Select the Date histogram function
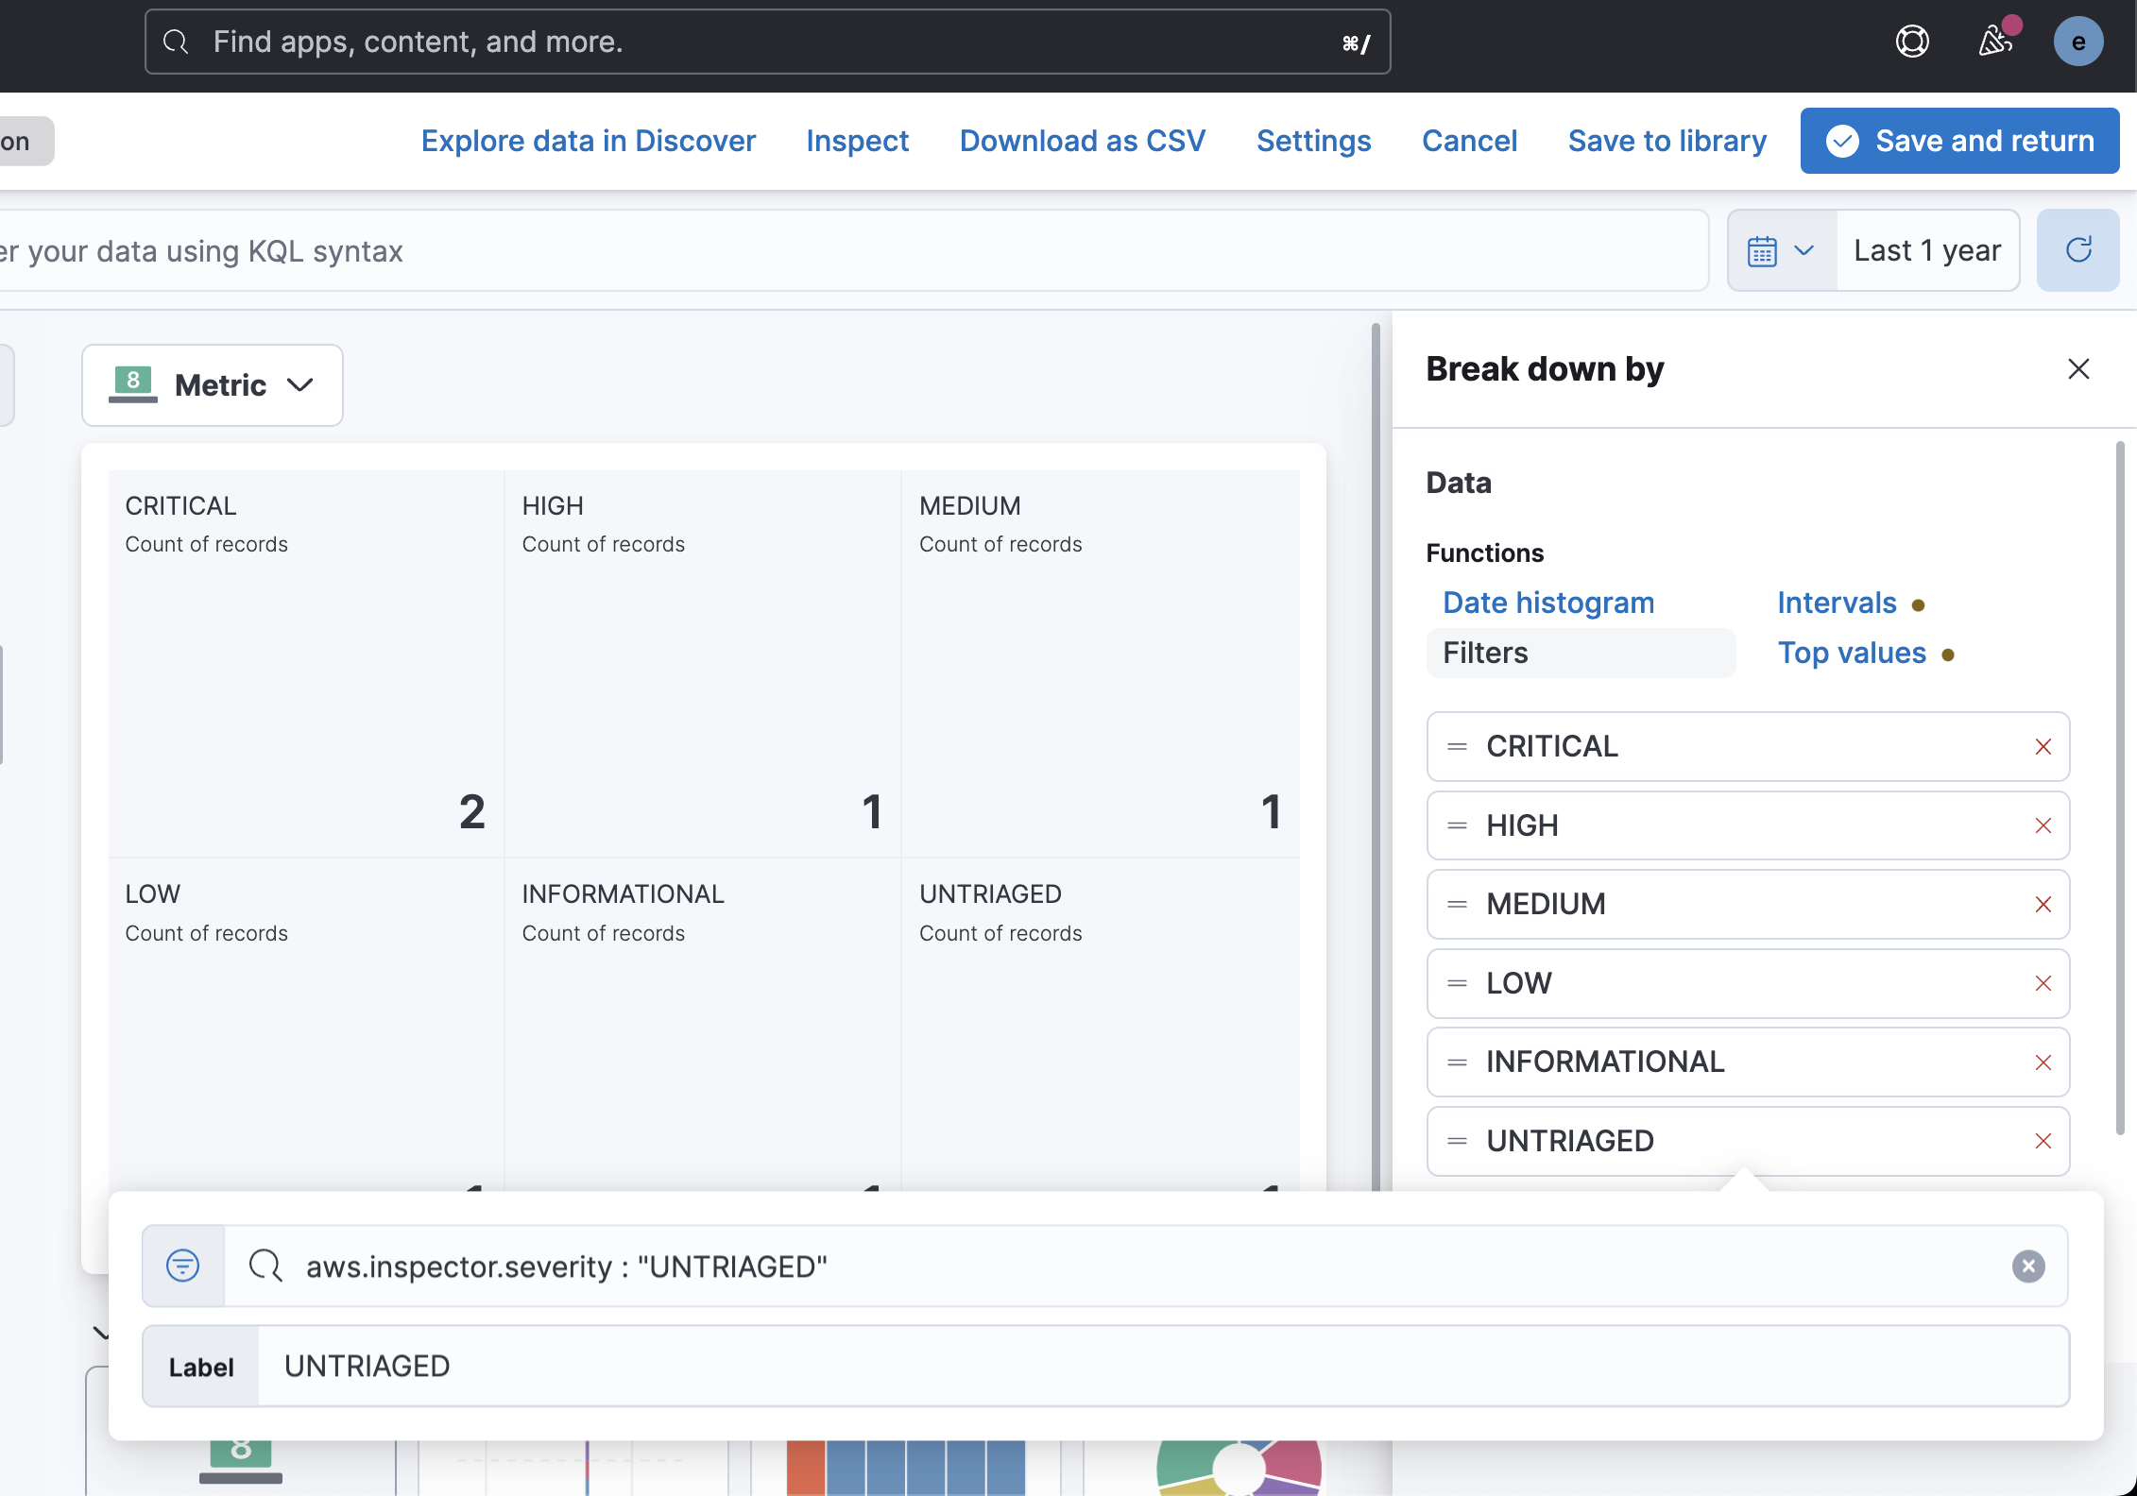Viewport: 2137px width, 1496px height. pyautogui.click(x=1547, y=603)
